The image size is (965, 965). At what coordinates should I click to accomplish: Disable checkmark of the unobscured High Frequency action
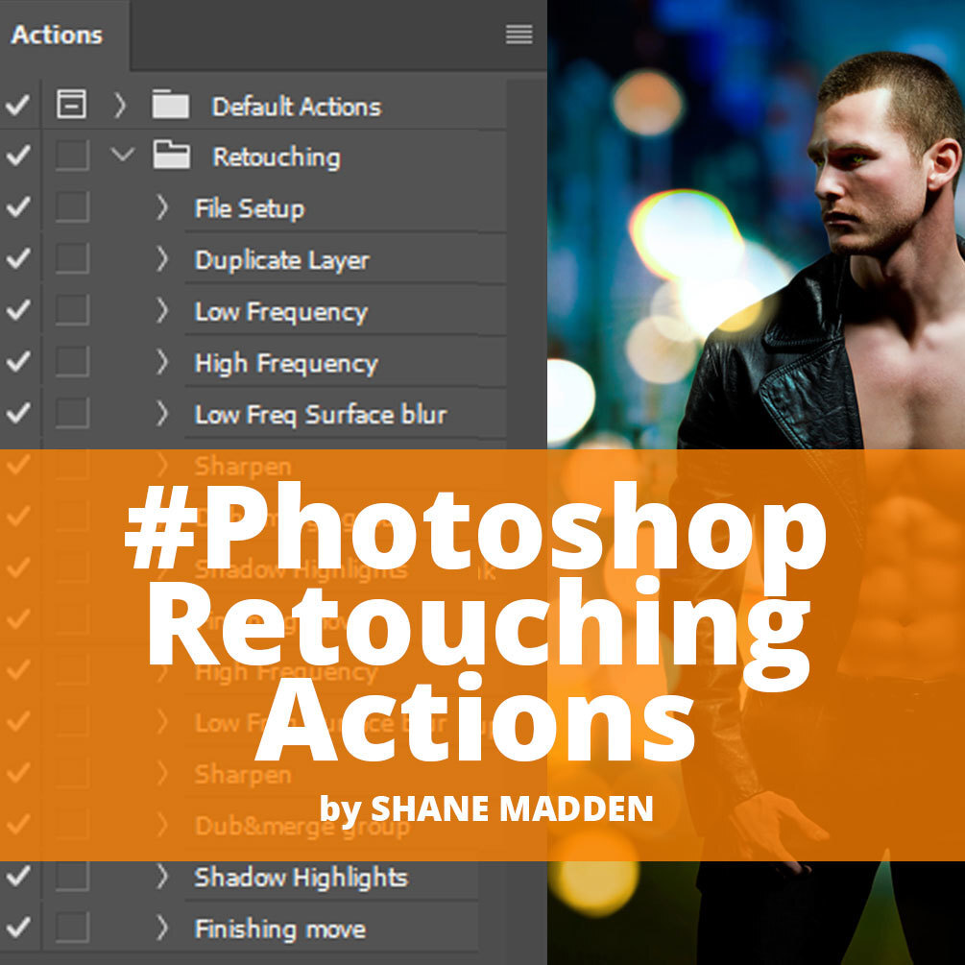(x=18, y=361)
